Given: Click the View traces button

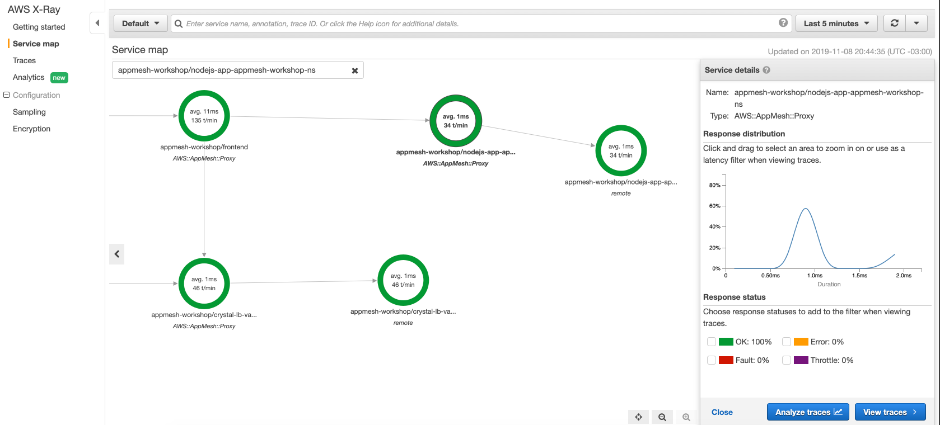Looking at the screenshot, I should click(x=890, y=412).
